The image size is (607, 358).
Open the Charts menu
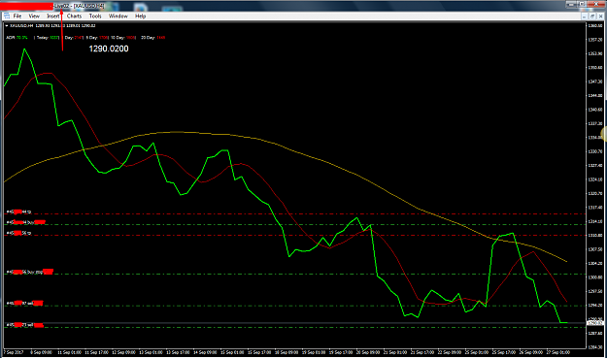74,16
